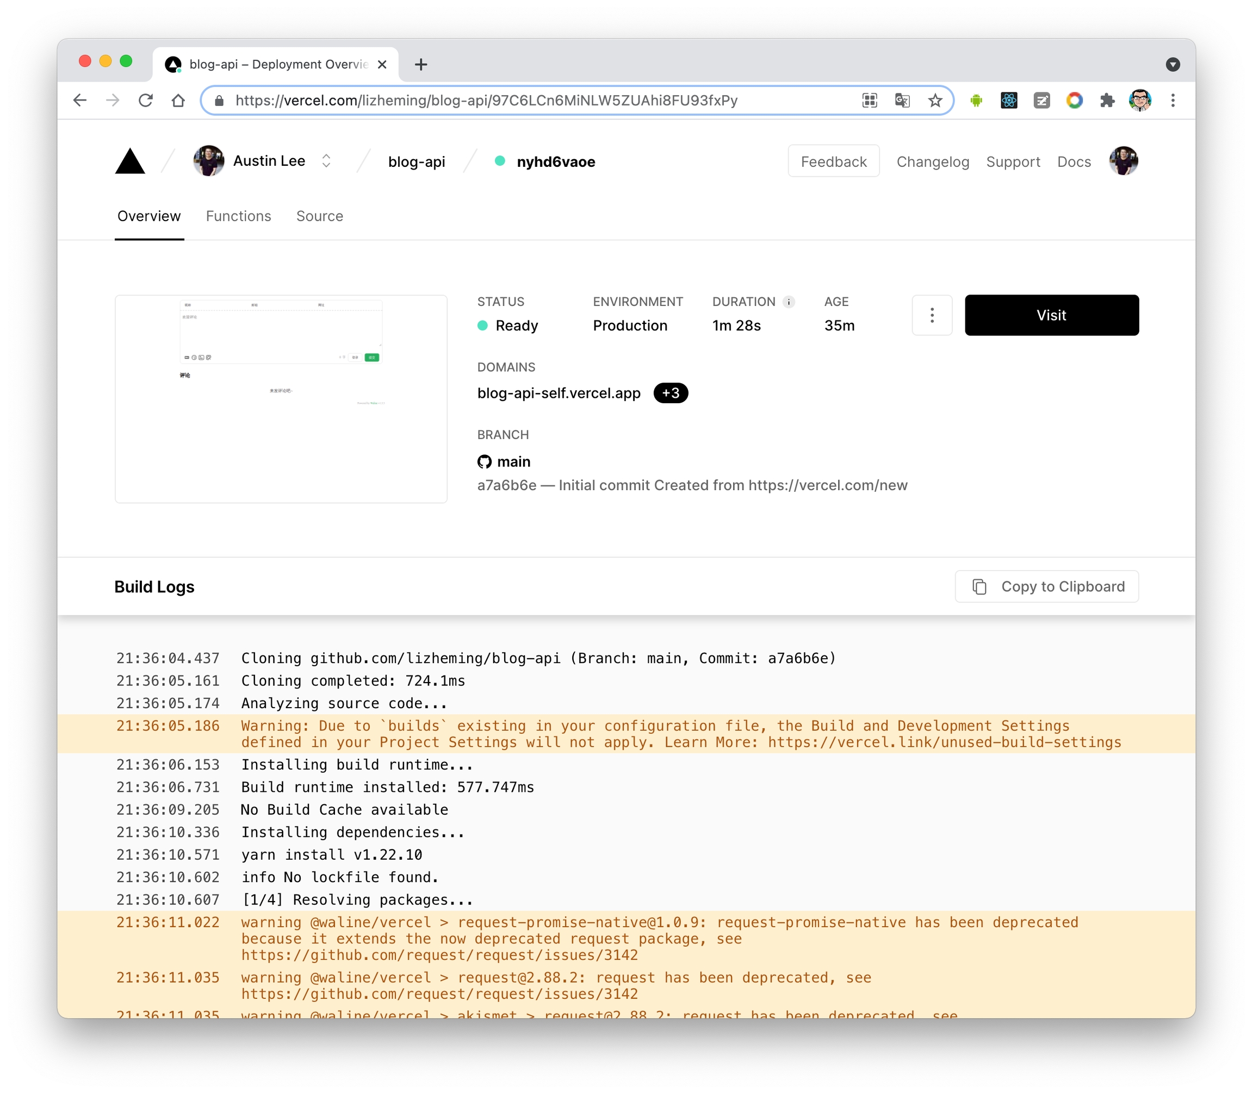Open Chrome's three-dot menu
The image size is (1253, 1094).
click(x=1173, y=101)
